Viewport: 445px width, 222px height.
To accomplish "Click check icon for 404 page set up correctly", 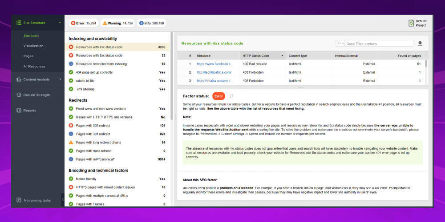I will pos(71,72).
